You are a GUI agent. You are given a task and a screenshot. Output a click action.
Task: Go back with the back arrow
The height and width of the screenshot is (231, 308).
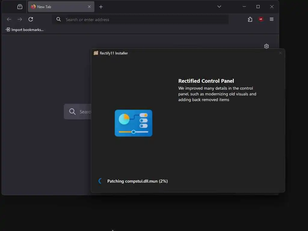[x=9, y=19]
